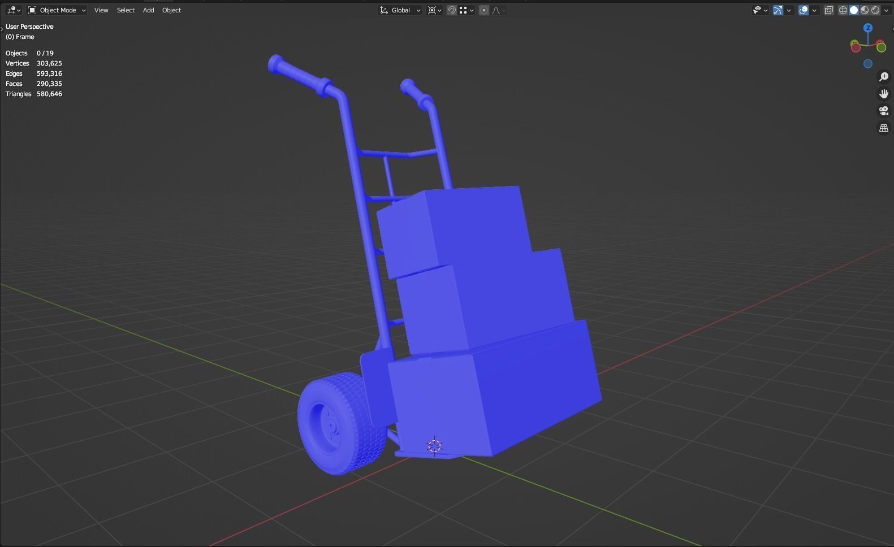Screen dimensions: 894x547
Task: Click the Z axis on navigation gizmo
Action: 868,28
